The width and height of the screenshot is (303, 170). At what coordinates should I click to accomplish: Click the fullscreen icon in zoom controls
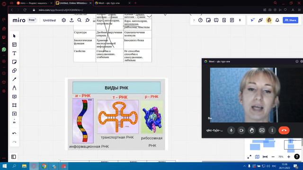[x=250, y=157]
